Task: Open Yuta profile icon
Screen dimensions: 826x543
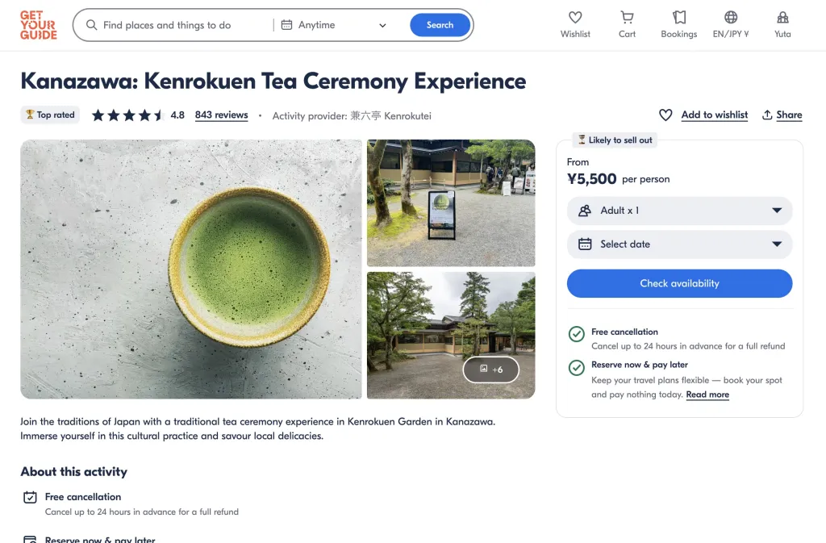Action: [782, 18]
